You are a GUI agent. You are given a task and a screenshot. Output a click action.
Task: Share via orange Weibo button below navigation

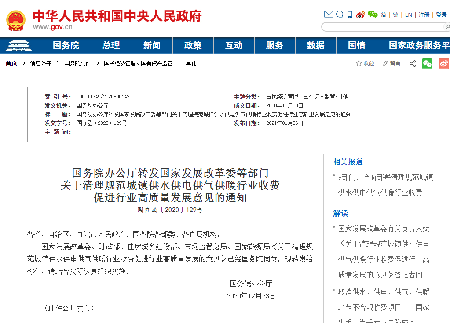point(443,64)
